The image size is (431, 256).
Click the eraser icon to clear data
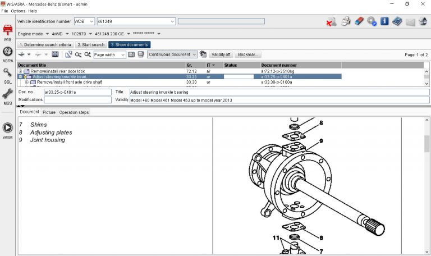[359, 21]
